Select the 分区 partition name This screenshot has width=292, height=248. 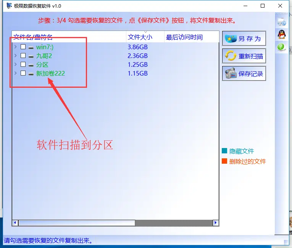(42, 64)
